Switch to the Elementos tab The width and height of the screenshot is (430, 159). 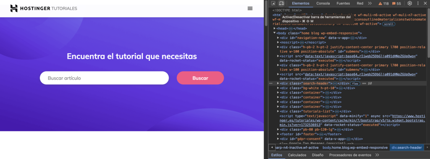point(301,3)
